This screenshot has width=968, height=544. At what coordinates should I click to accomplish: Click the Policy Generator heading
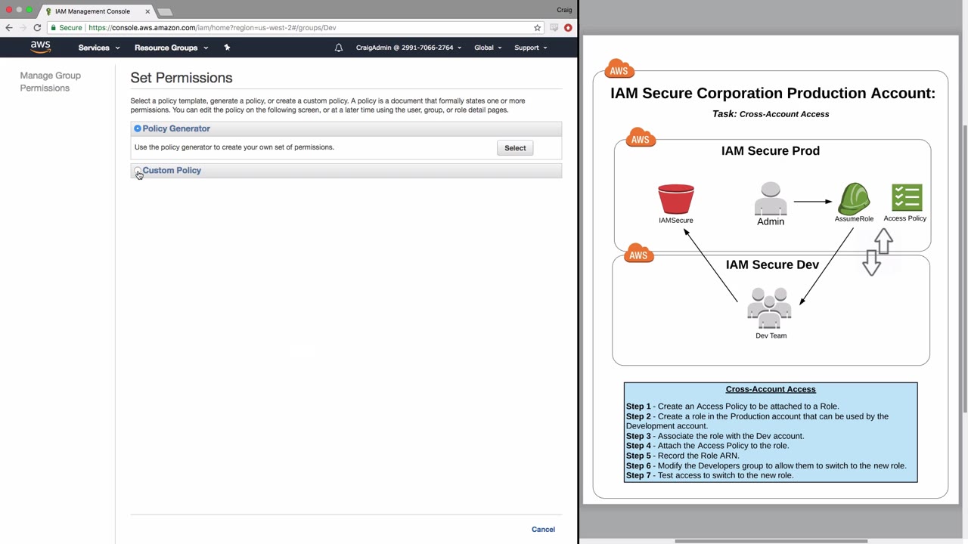pyautogui.click(x=176, y=128)
